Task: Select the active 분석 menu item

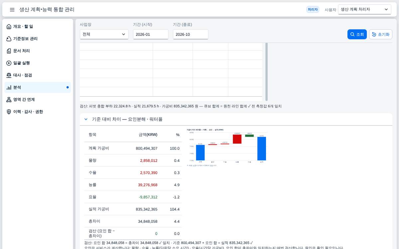Action: click(38, 87)
